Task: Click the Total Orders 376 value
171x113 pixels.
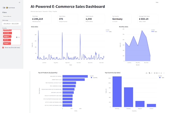Action: pos(61,19)
